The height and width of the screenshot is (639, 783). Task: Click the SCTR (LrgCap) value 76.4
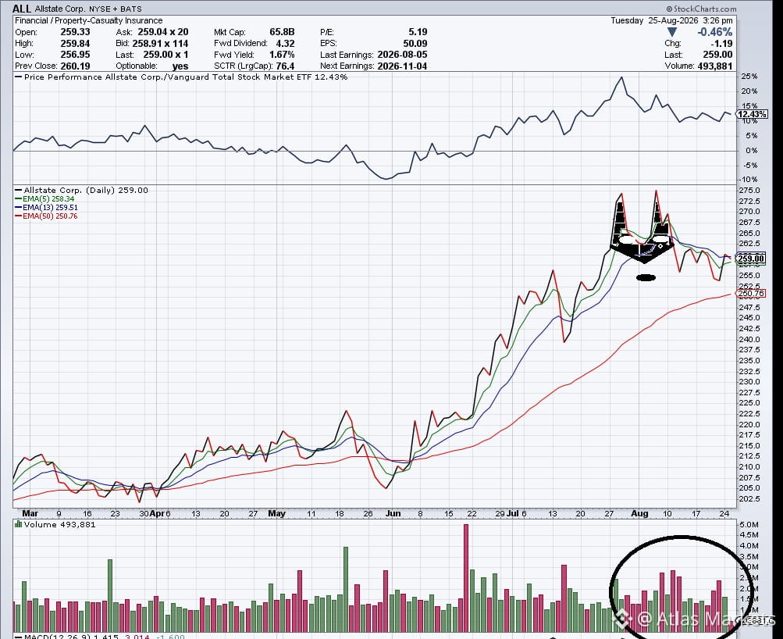285,66
